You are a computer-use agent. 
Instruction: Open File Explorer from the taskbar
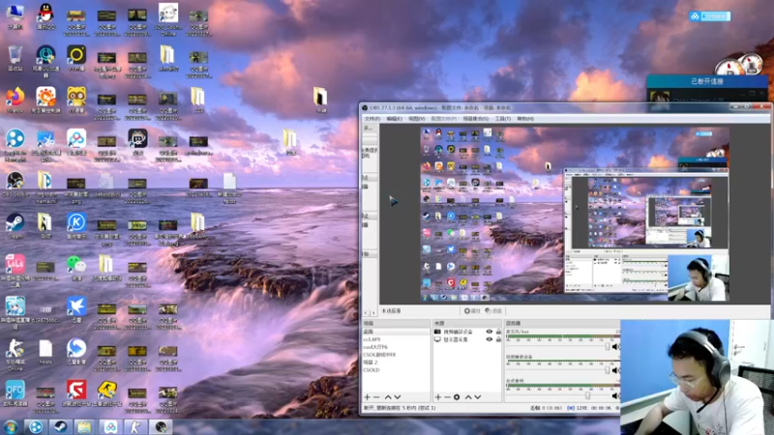click(x=84, y=426)
